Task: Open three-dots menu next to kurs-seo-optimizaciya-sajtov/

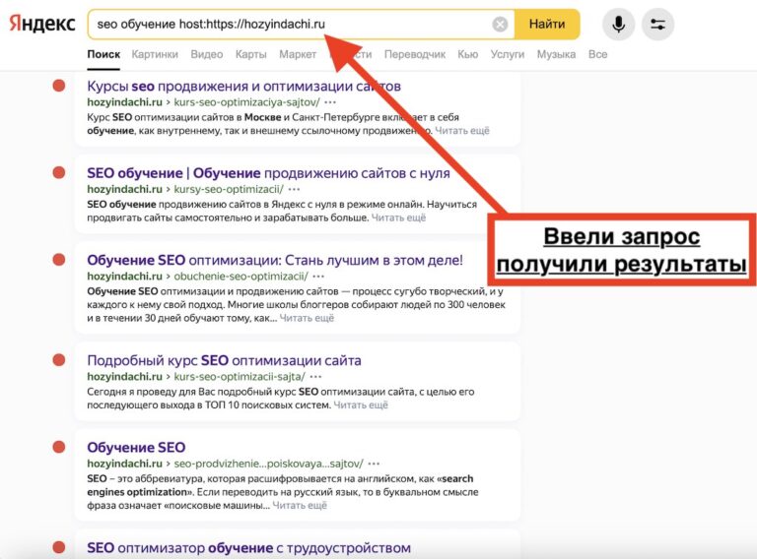Action: [330, 102]
